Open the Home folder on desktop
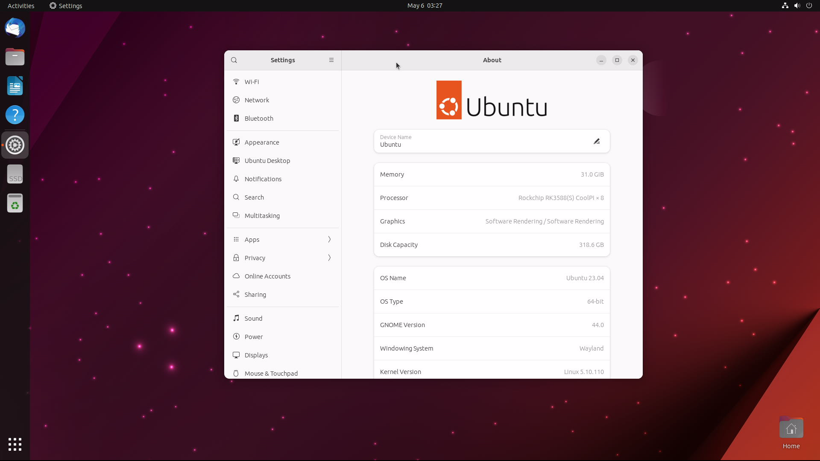This screenshot has width=820, height=461. [791, 433]
